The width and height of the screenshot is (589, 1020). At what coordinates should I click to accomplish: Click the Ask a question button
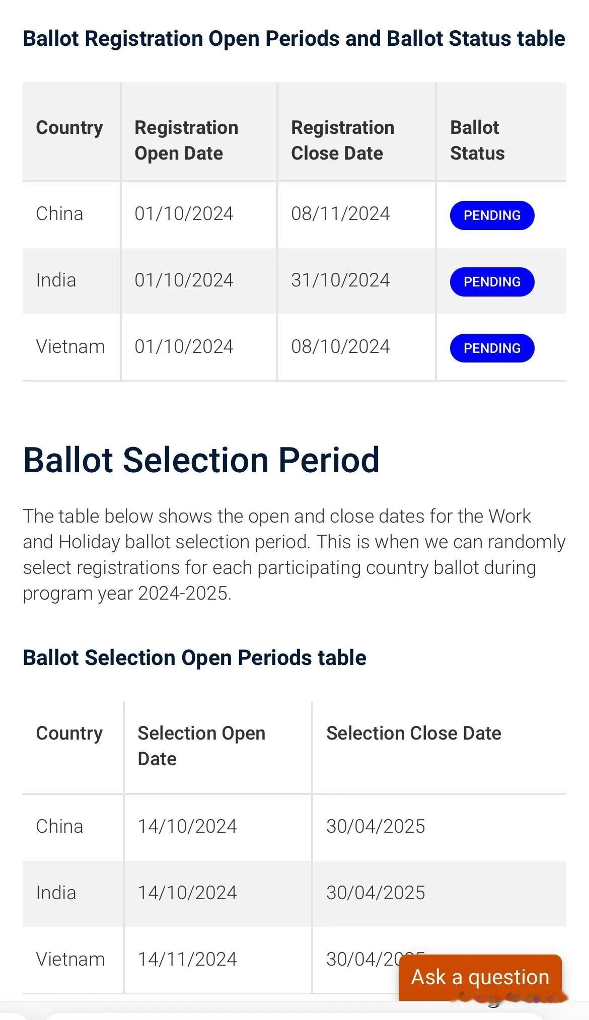(x=480, y=977)
